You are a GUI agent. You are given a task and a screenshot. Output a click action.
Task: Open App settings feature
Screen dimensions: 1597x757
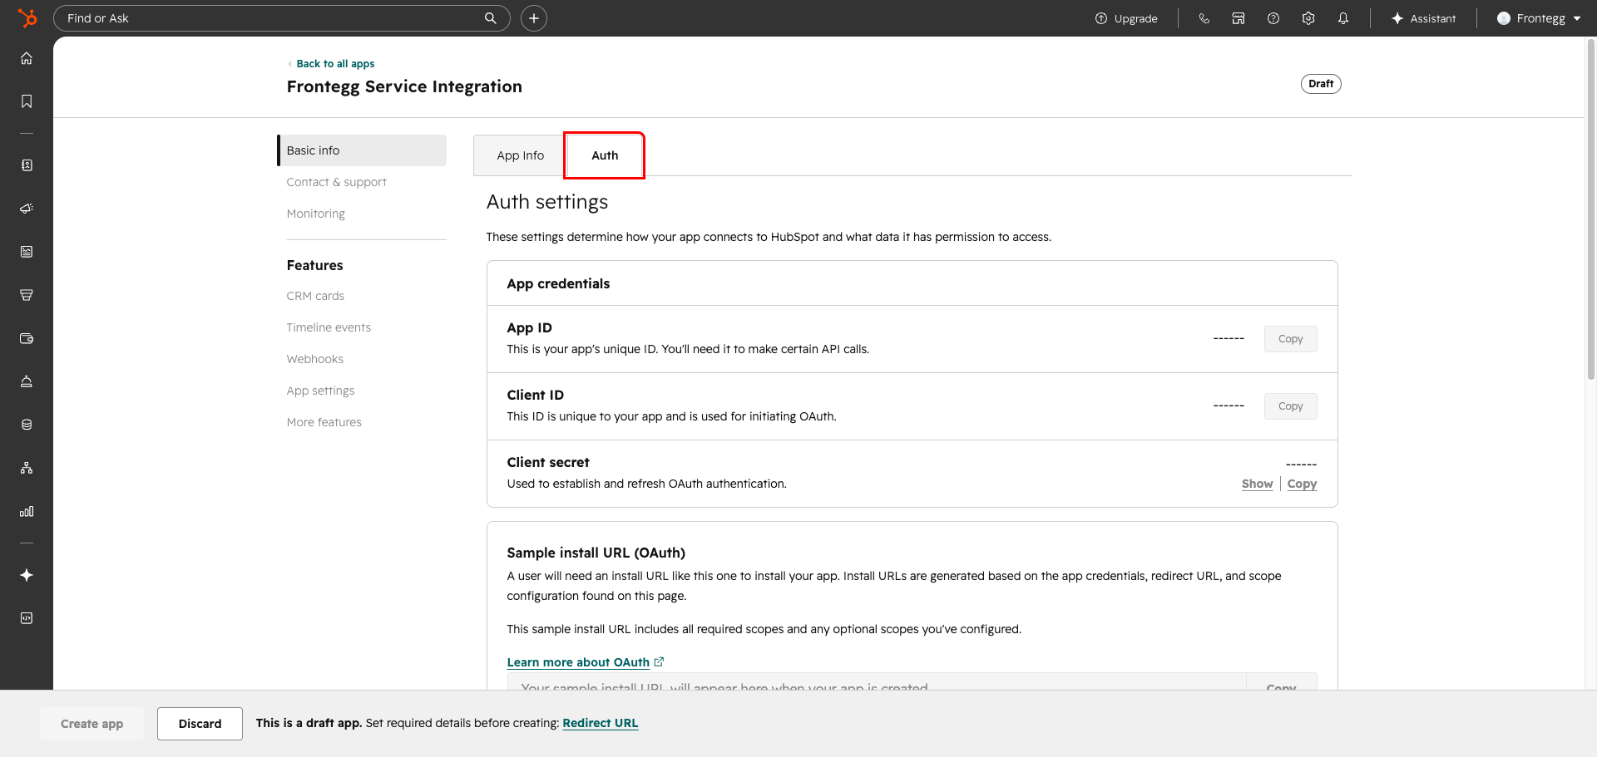[x=320, y=391]
